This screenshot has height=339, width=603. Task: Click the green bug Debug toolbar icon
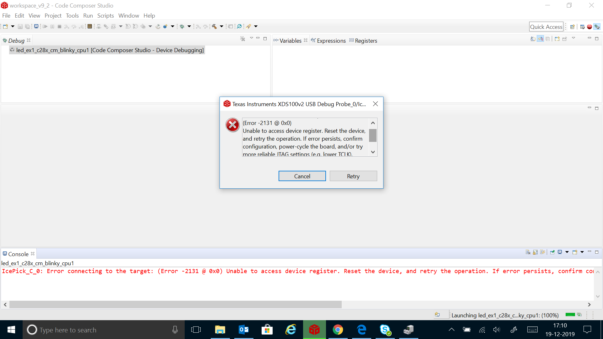tap(182, 27)
